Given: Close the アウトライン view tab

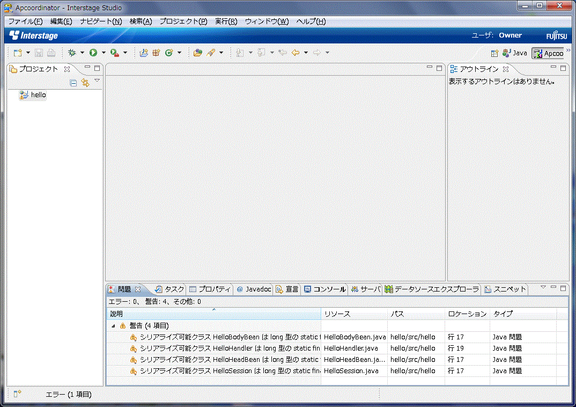Looking at the screenshot, I should (506, 69).
